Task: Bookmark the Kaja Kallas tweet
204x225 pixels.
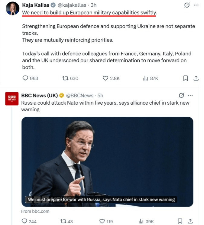Action: click(186, 78)
